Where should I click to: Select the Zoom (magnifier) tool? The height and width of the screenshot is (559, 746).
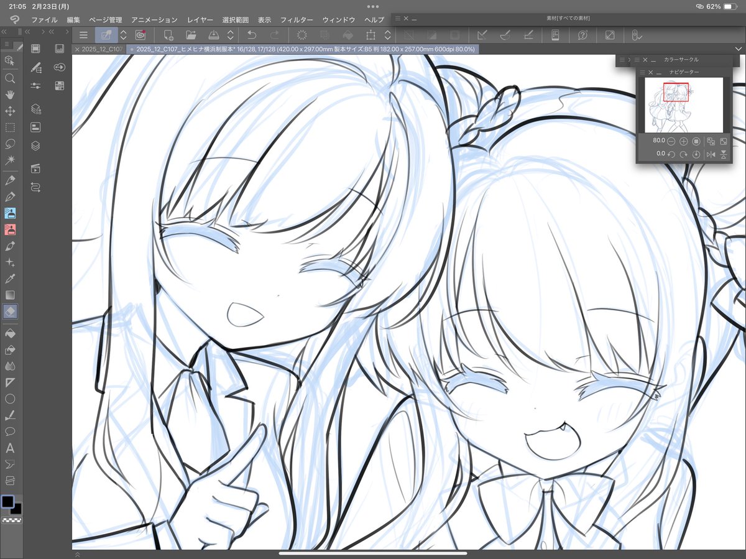pos(10,78)
